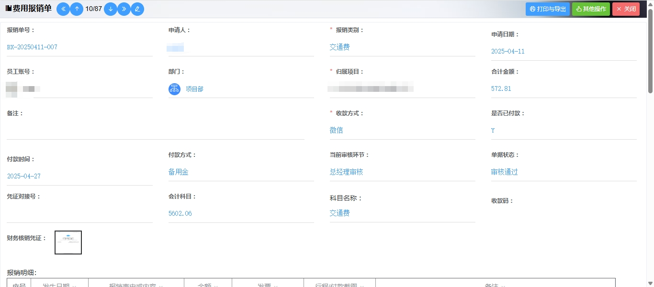Click the scrollbar down arrow
The width and height of the screenshot is (654, 287).
650,283
